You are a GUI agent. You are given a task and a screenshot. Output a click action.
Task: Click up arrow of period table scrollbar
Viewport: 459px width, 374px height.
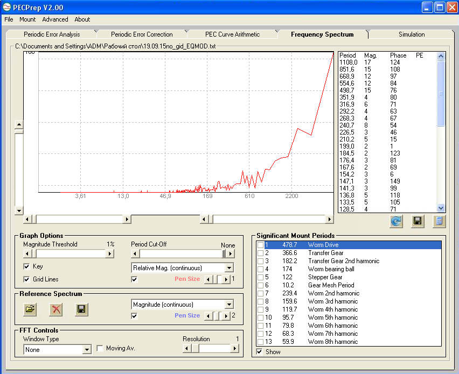pyautogui.click(x=441, y=57)
